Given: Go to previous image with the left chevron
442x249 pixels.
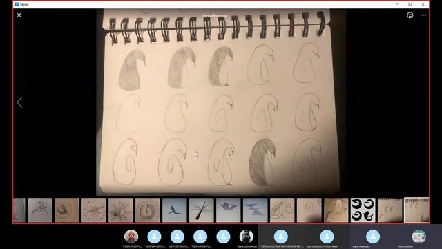Looking at the screenshot, I should (19, 102).
